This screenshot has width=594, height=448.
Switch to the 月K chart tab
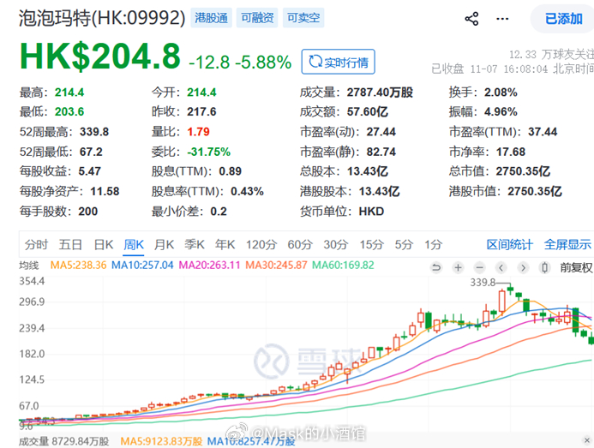click(164, 245)
